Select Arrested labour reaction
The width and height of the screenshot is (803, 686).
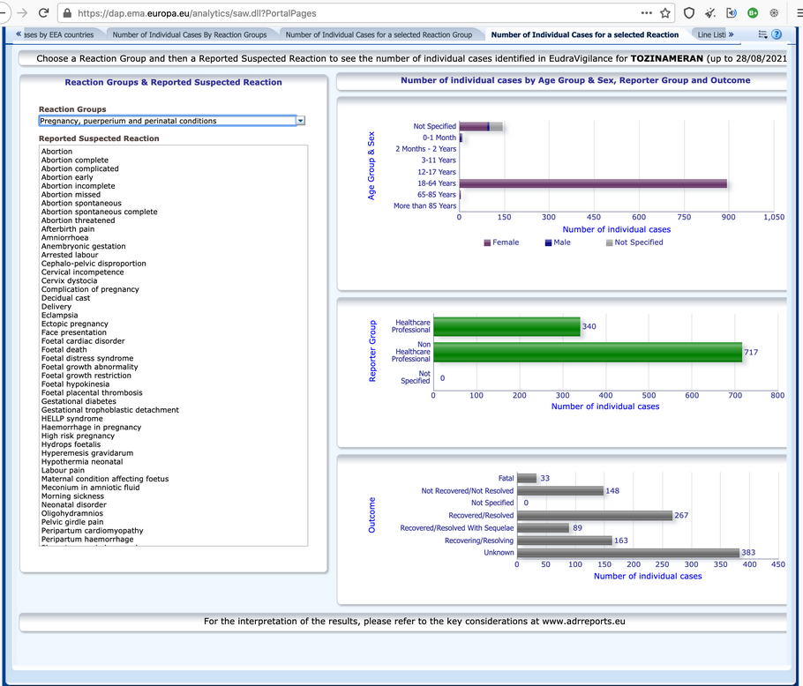click(x=70, y=256)
